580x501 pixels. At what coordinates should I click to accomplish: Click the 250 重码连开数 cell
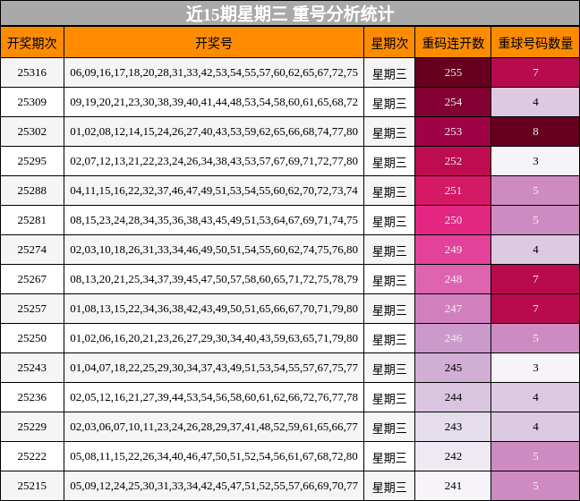(453, 220)
